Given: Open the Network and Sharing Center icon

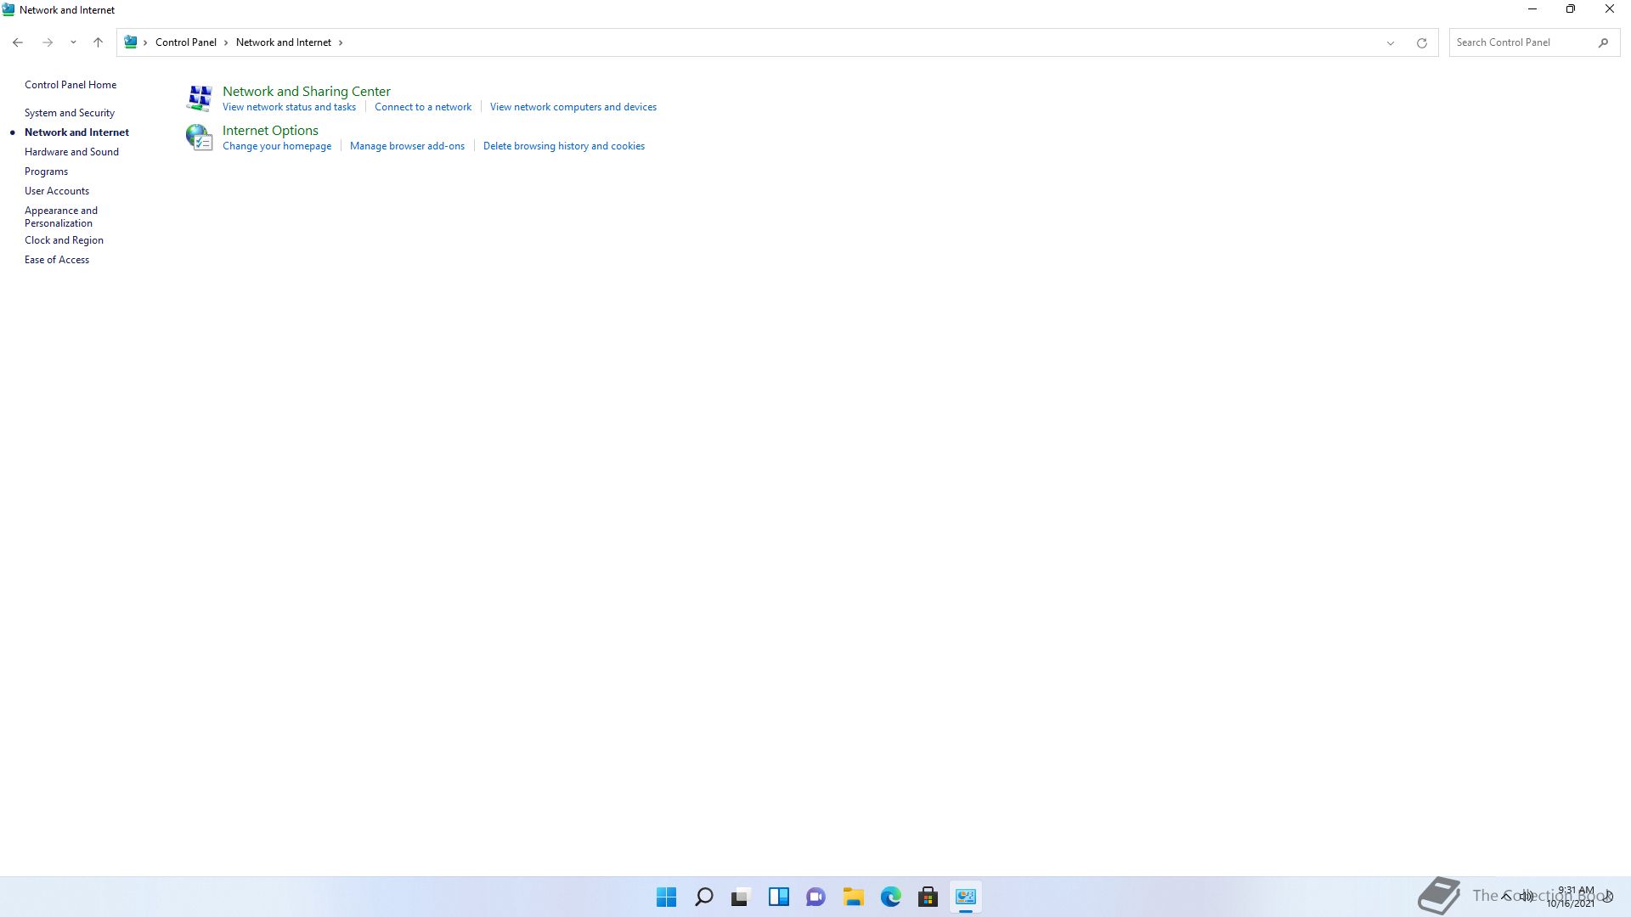Looking at the screenshot, I should coord(199,98).
